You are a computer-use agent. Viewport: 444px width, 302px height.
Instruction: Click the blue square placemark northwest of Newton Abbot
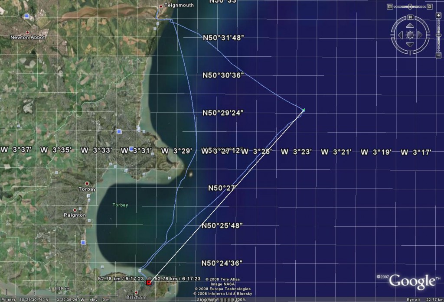click(27, 16)
